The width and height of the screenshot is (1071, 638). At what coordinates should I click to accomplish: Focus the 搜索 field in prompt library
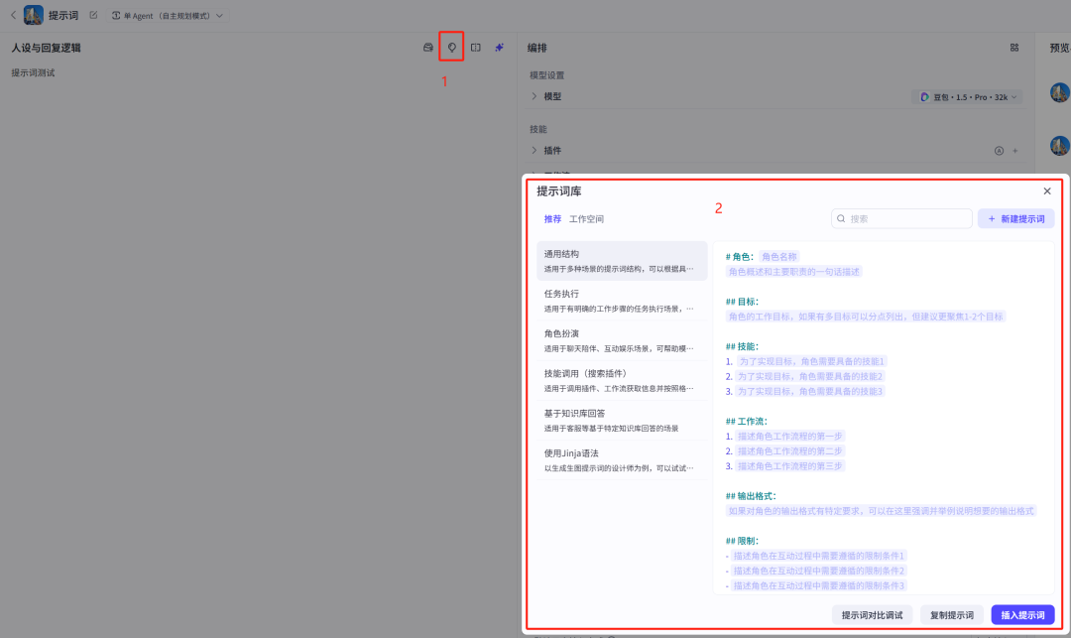901,218
